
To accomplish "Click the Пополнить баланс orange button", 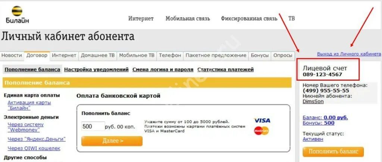I will (333, 152).
